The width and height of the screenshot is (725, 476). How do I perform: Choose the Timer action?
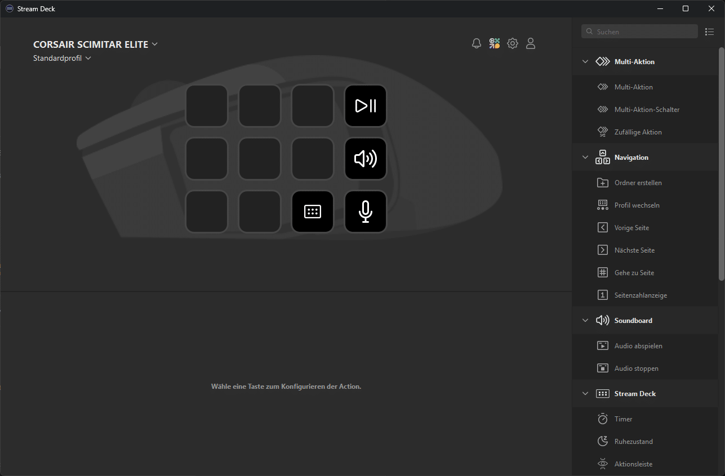[623, 419]
